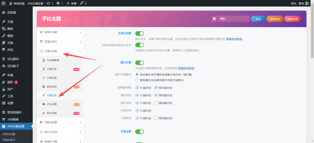
Task: Toggle the 文章目录树 switch
Action: click(x=140, y=33)
